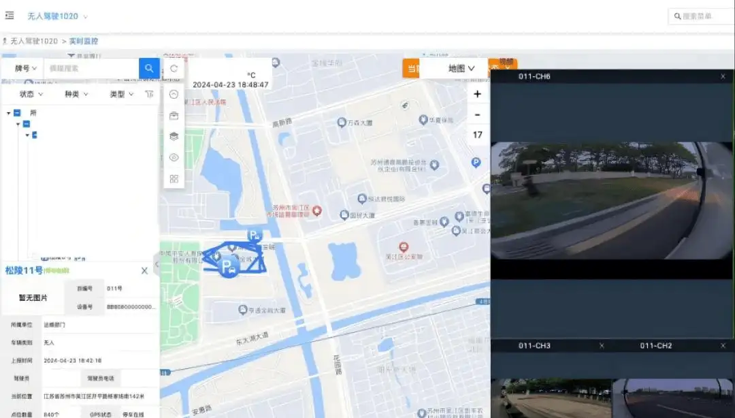Open the 种类 filter dropdown
735x418 pixels.
pos(76,95)
